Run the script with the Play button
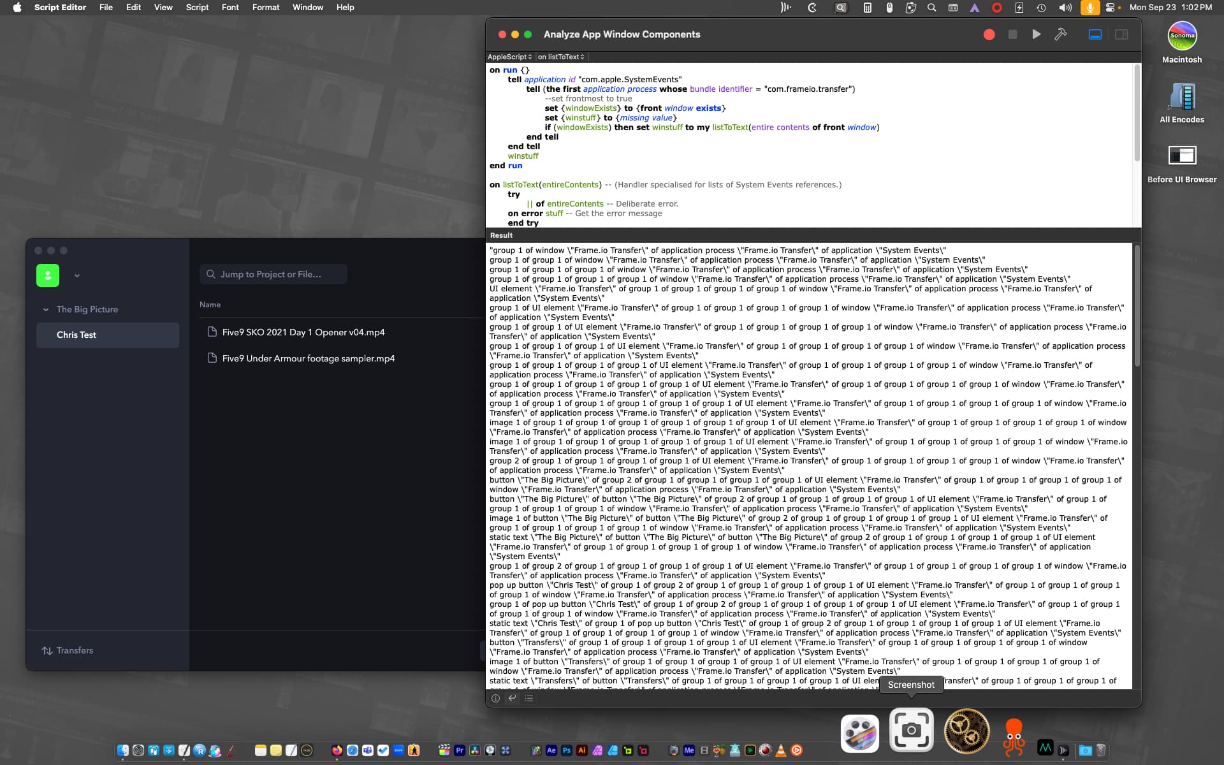The height and width of the screenshot is (765, 1224). click(1037, 34)
